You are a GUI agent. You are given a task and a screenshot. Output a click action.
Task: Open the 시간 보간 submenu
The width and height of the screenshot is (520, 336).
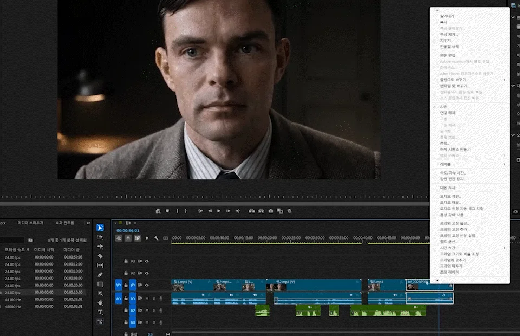click(x=470, y=248)
